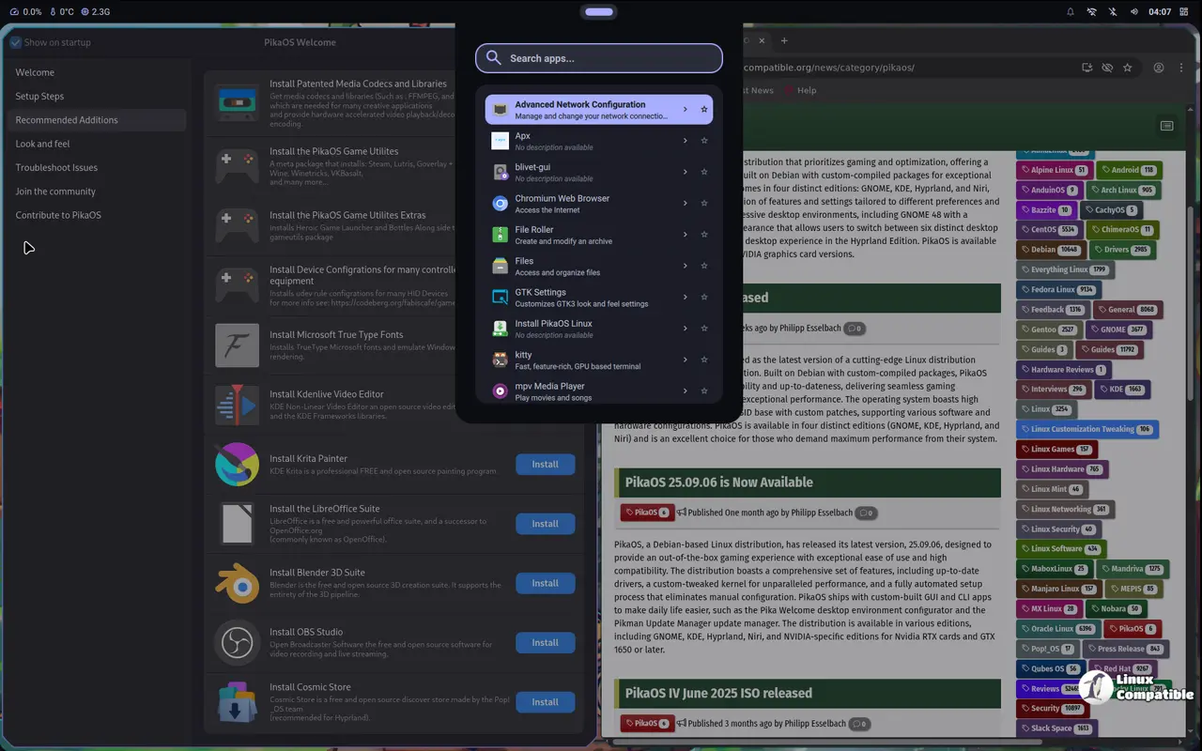Click the Install PikaOS Linux icon
Screen dimensions: 1202x751
pos(499,328)
